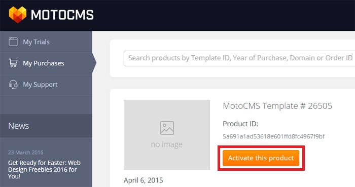Screen dimensions: 355x187
Task: Click the MotoCMS heart logo icon
Action: point(17,15)
